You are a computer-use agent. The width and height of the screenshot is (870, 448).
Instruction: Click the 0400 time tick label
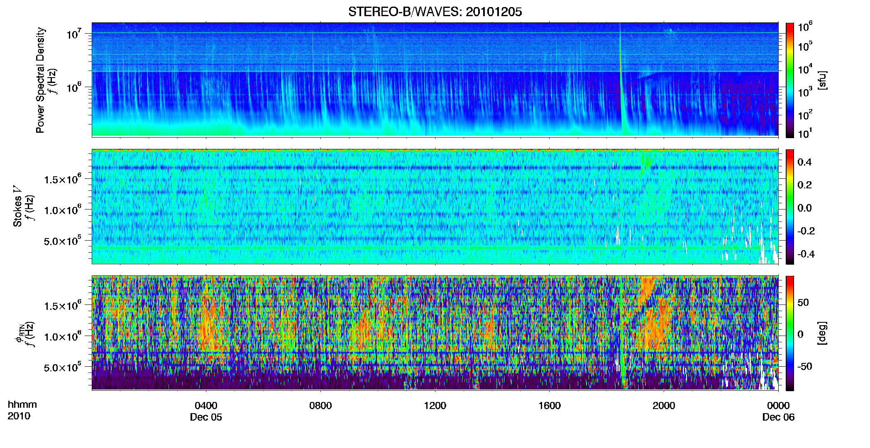coord(206,406)
